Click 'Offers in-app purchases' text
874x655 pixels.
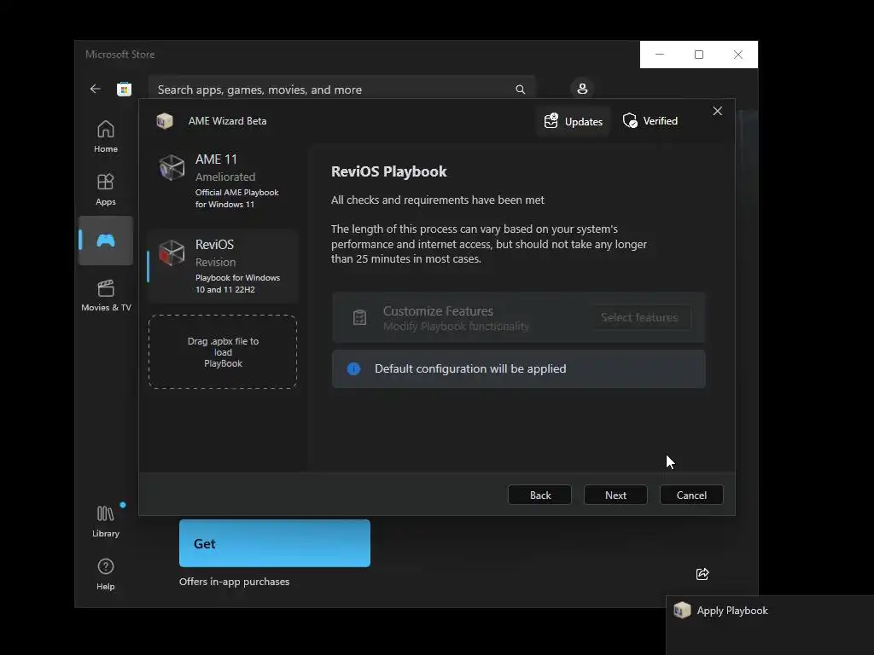click(234, 582)
